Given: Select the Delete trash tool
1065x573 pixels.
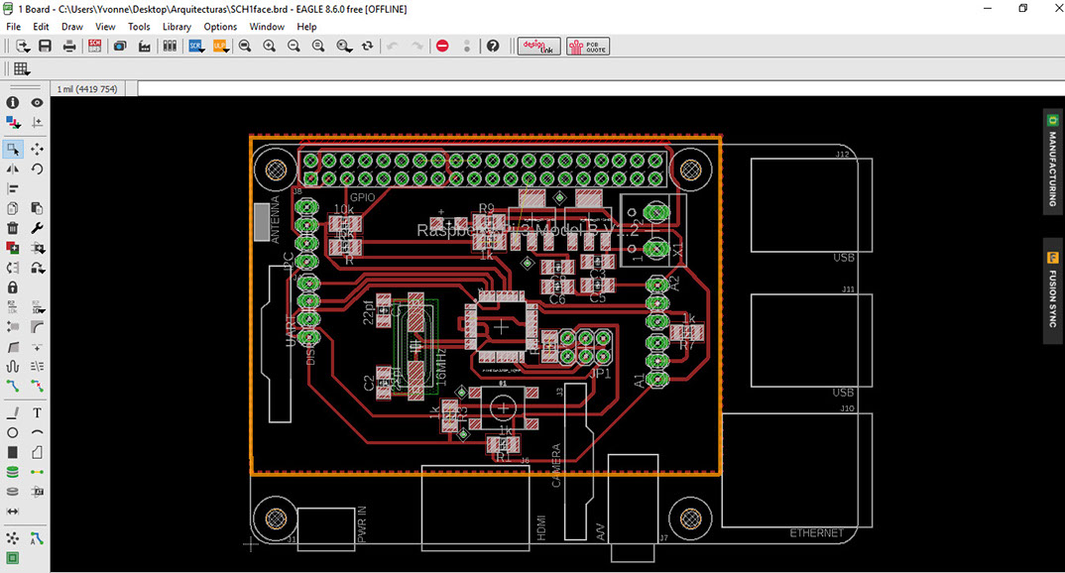Looking at the screenshot, I should 12,228.
